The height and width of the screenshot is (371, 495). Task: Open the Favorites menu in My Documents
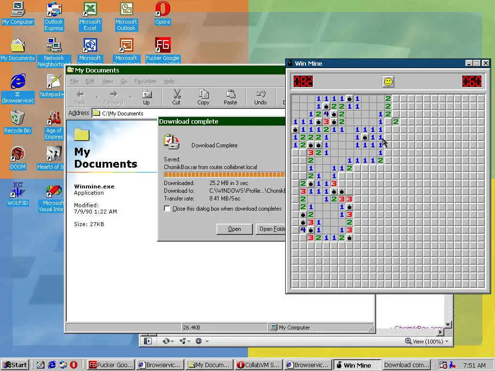[145, 81]
